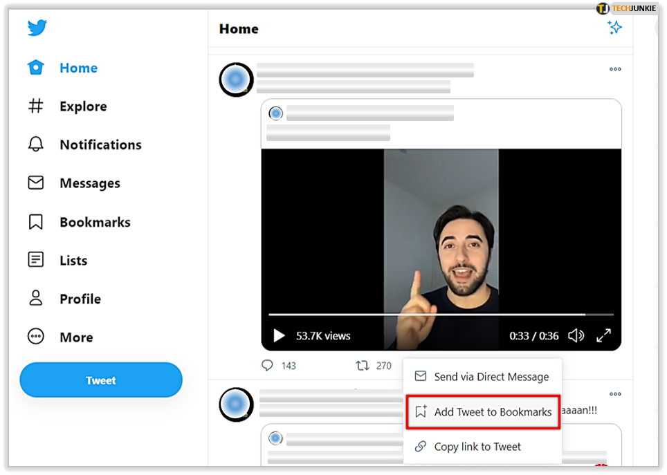Open Explore in the sidebar
This screenshot has width=667, height=475.
click(x=83, y=106)
